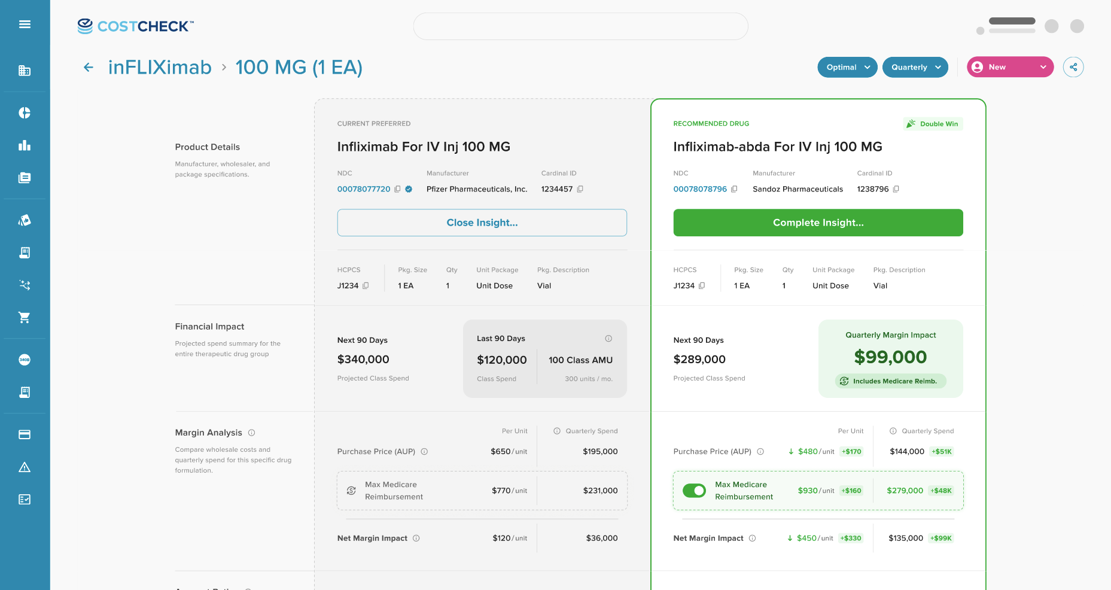Image resolution: width=1111 pixels, height=590 pixels.
Task: Click the shopping cart sidebar icon
Action: click(25, 317)
